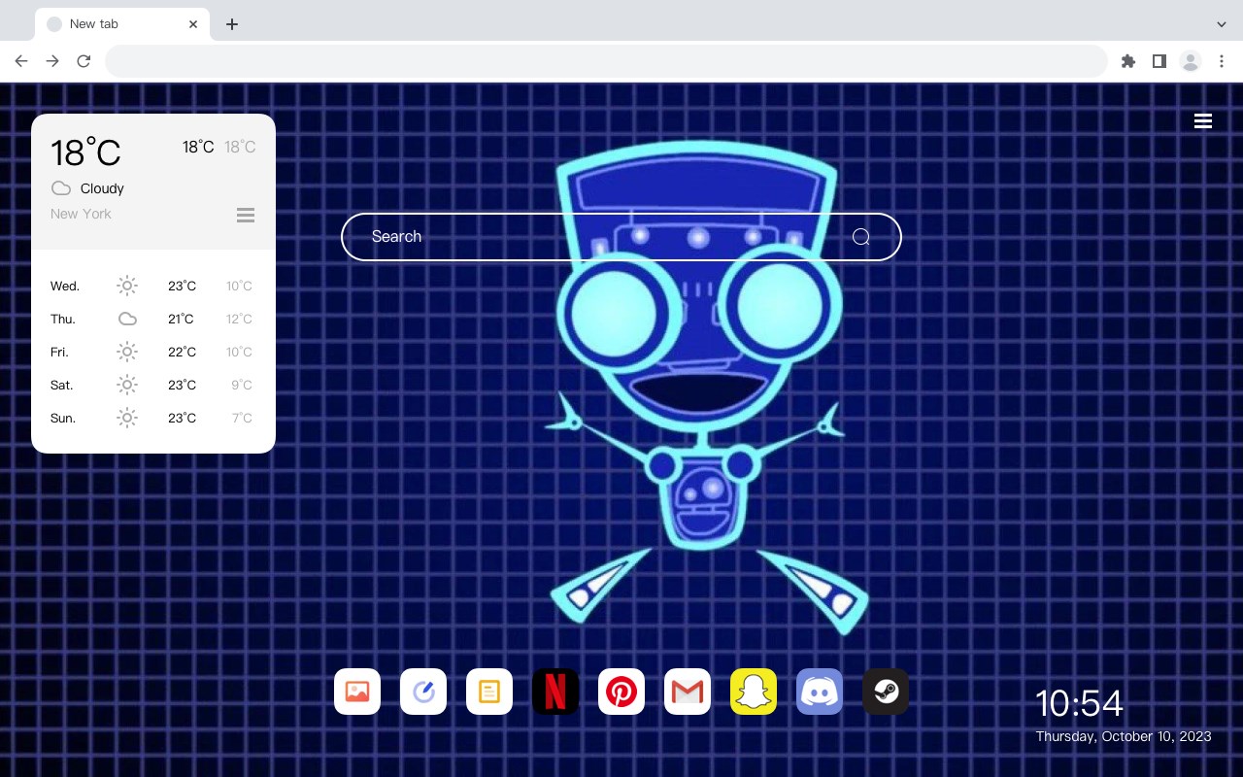Go forward with the browser arrow
Screen dimensions: 1243x777
click(x=52, y=61)
